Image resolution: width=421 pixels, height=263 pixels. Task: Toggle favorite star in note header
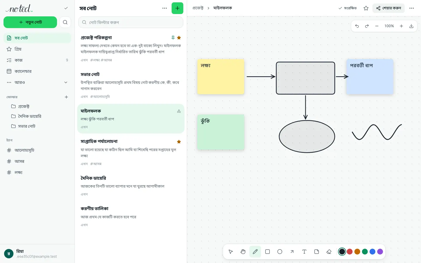[366, 8]
